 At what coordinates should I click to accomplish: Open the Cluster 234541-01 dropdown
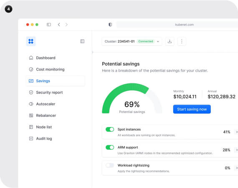click(x=132, y=41)
